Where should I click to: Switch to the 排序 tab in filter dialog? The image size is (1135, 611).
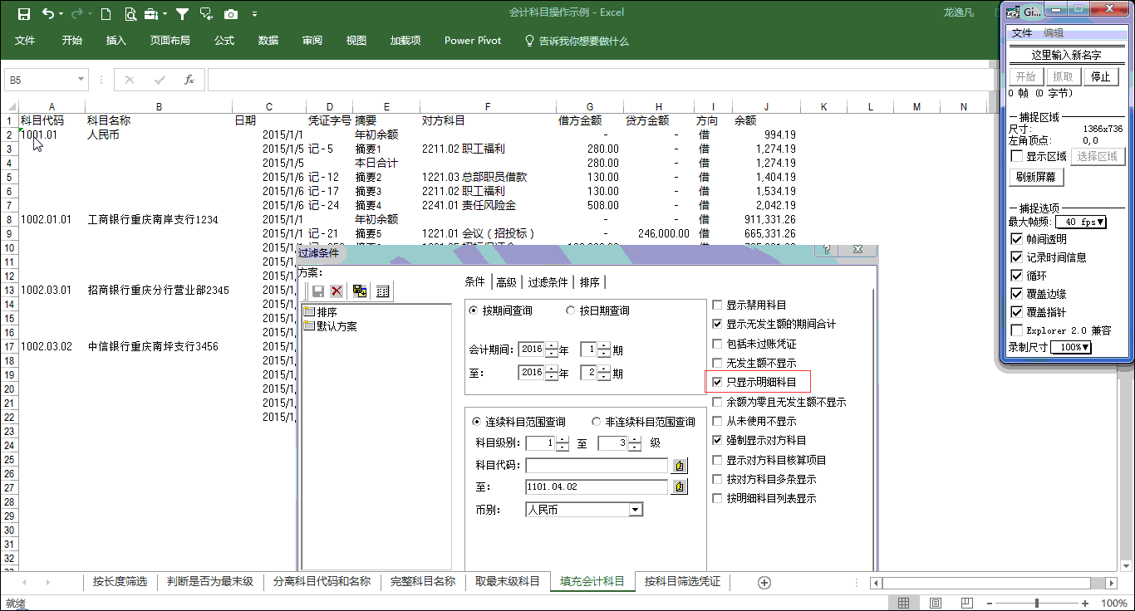tap(590, 282)
